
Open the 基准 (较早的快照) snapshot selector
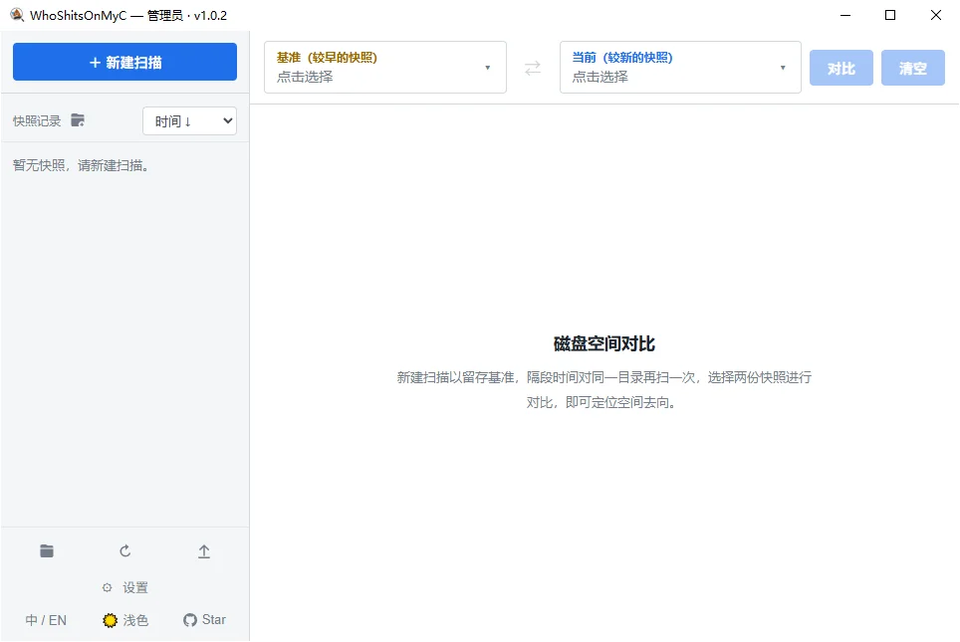tap(385, 68)
